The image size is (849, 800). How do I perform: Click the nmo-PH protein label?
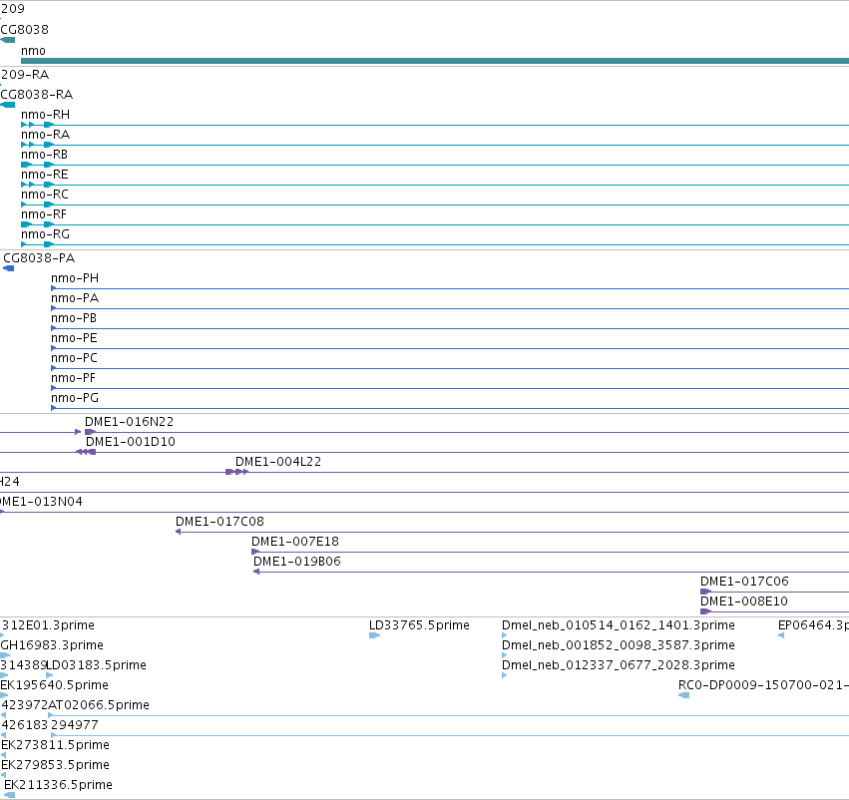point(75,278)
